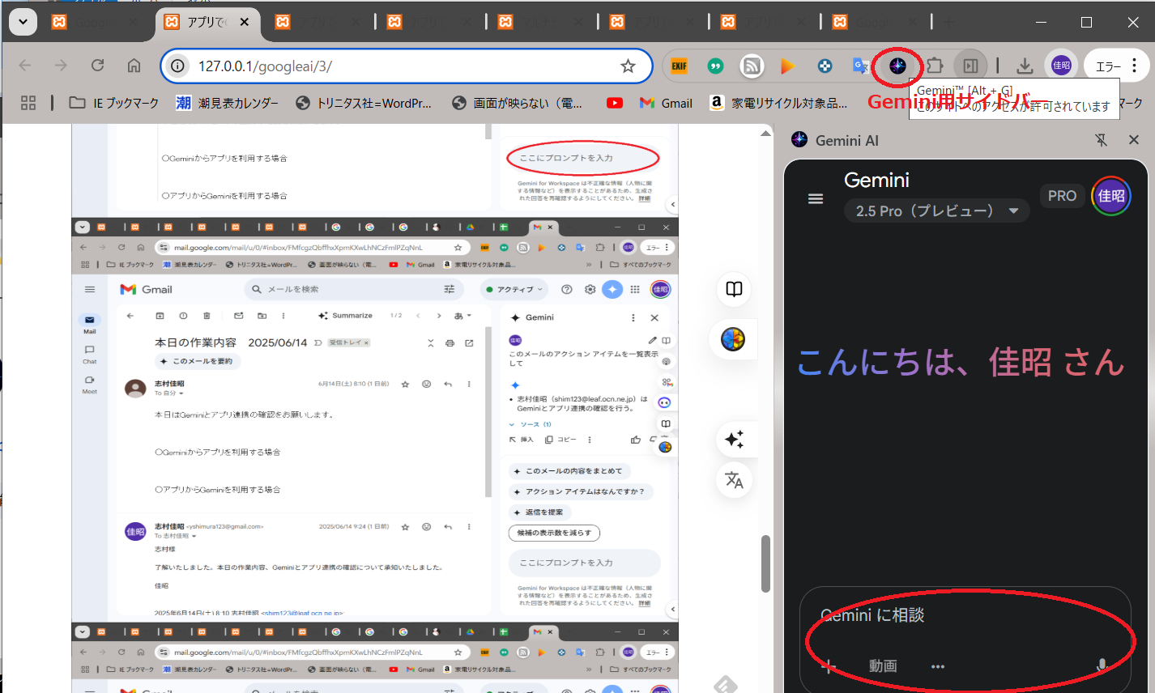Viewport: 1155px width, 693px height.
Task: Open the Gemini hamburger menu
Action: 816,198
